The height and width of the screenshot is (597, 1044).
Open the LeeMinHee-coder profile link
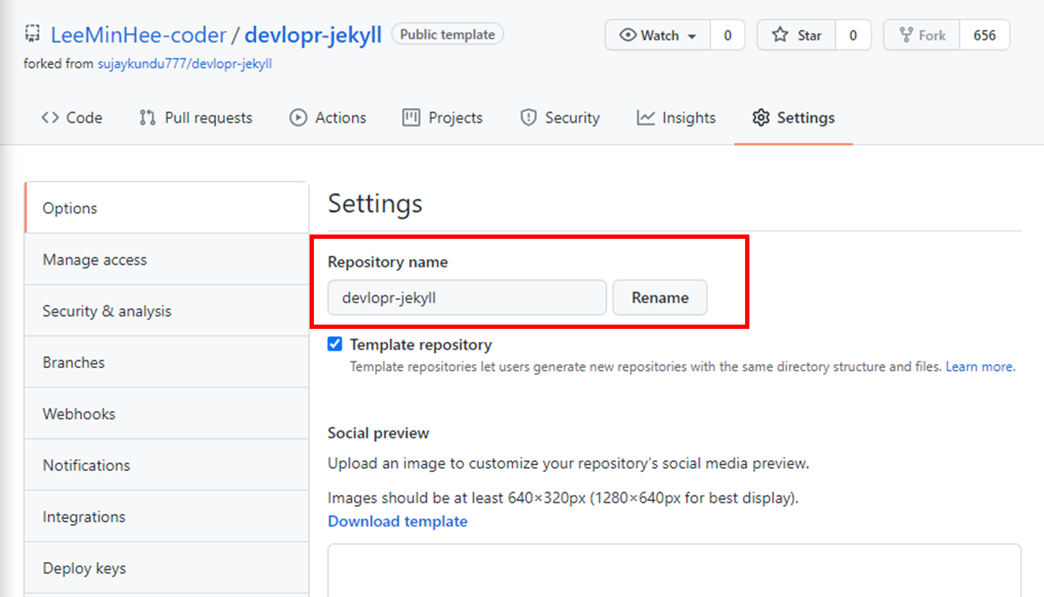click(x=139, y=34)
